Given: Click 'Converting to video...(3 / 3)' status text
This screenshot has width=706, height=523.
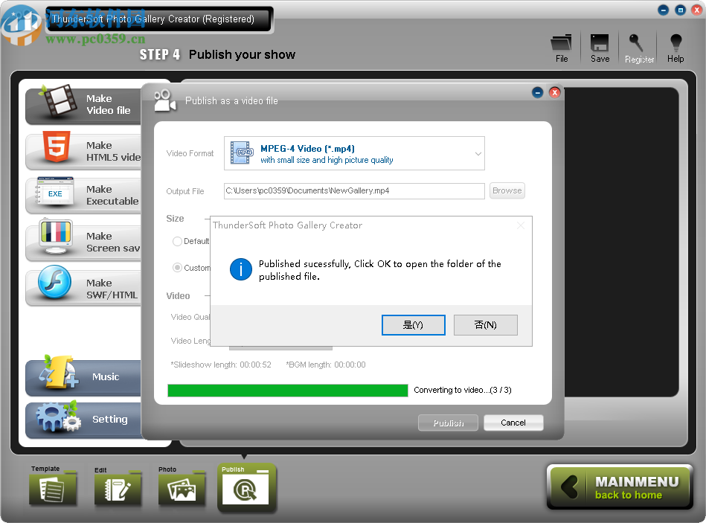Looking at the screenshot, I should pyautogui.click(x=463, y=390).
